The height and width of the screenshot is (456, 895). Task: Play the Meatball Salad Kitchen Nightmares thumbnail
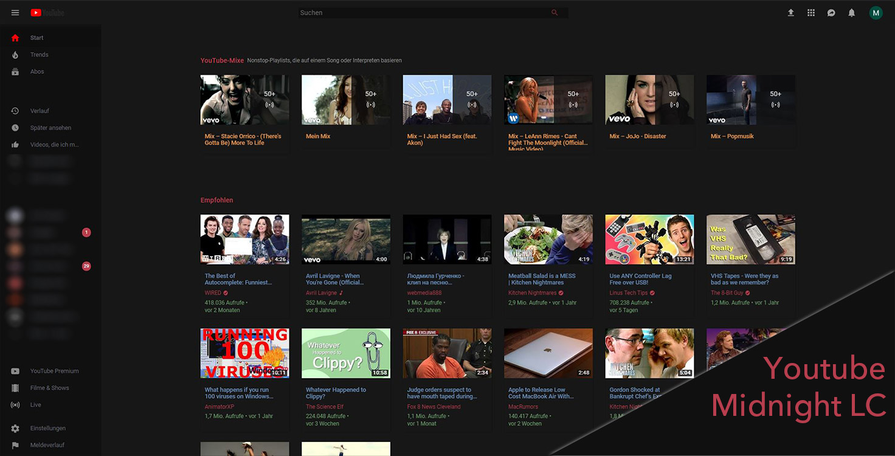tap(548, 240)
